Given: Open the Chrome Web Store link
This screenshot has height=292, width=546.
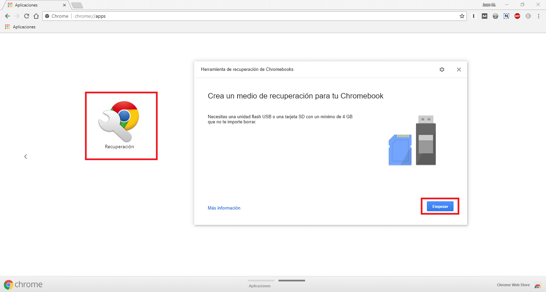Looking at the screenshot, I should click(x=519, y=285).
